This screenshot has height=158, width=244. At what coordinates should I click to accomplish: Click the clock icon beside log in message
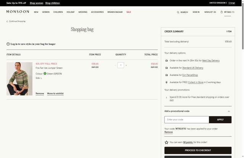point(8,44)
